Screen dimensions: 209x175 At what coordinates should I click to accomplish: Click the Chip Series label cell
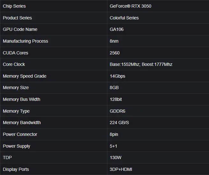click(14, 6)
